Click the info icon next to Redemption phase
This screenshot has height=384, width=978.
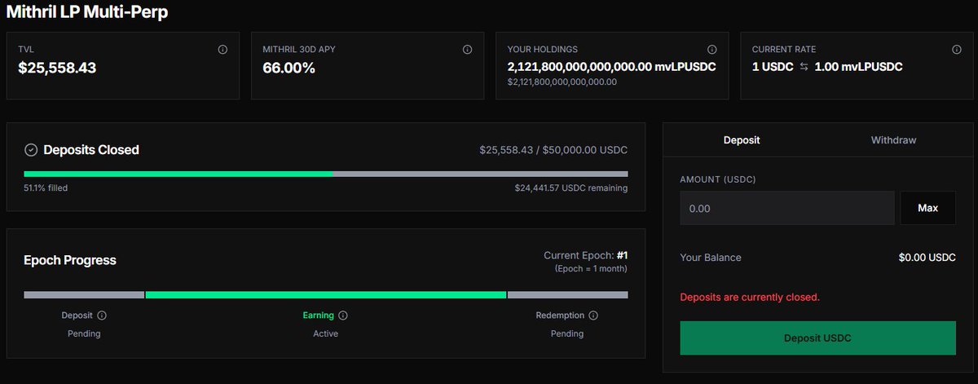click(x=593, y=316)
